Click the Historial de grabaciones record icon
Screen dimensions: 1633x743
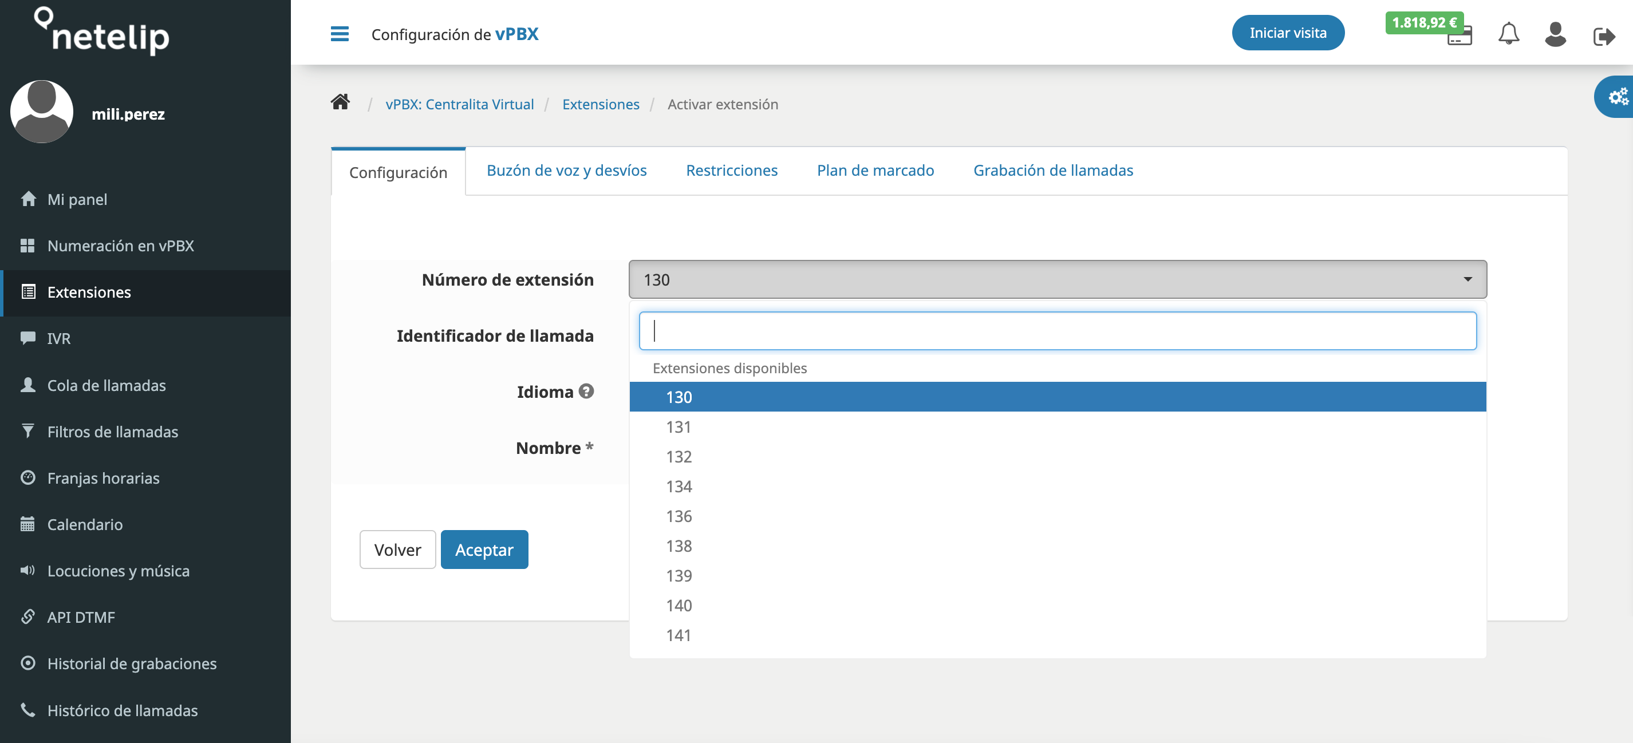(28, 663)
